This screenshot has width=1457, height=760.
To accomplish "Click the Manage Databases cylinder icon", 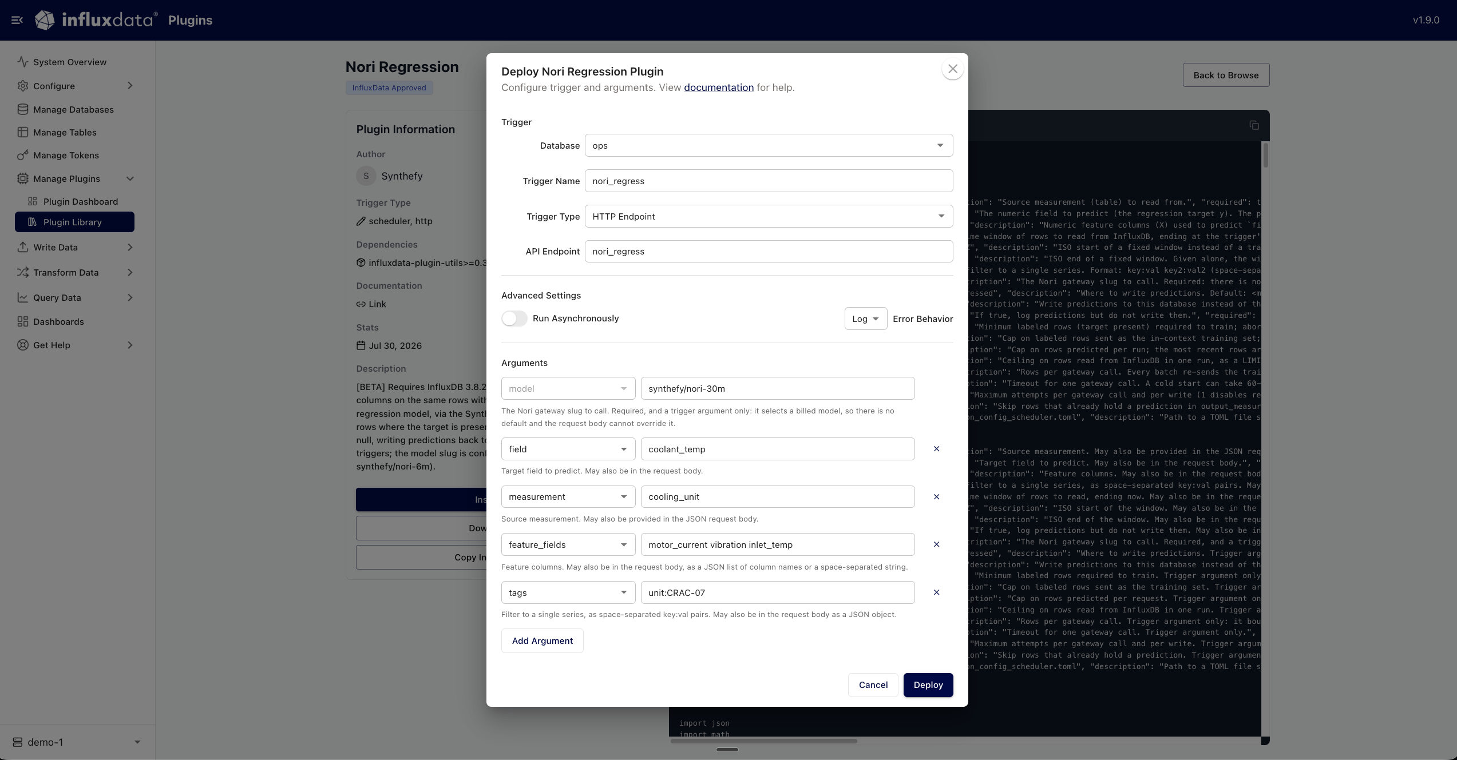I will click(23, 109).
